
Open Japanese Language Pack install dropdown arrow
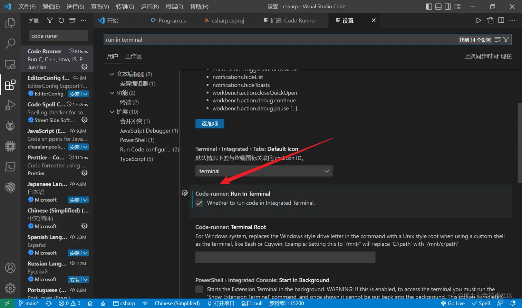[85, 200]
